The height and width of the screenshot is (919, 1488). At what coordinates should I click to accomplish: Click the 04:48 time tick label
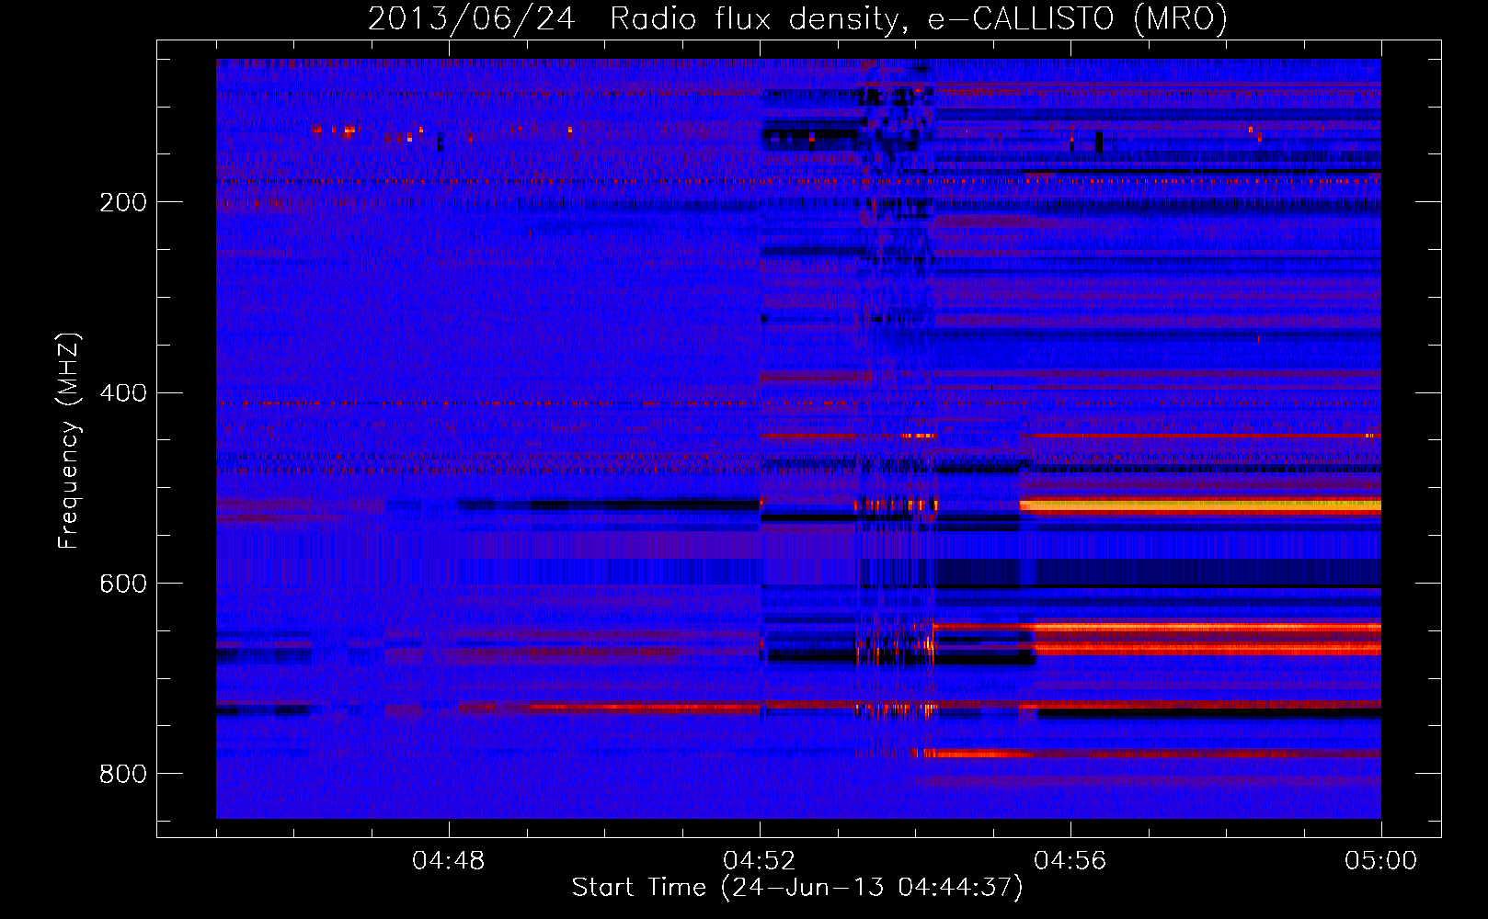click(449, 861)
